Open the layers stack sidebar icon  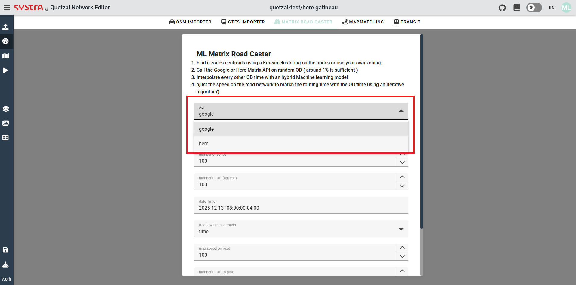(5, 109)
